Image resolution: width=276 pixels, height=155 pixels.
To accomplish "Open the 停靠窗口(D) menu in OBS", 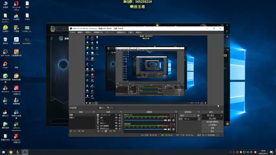I will tap(98, 32).
